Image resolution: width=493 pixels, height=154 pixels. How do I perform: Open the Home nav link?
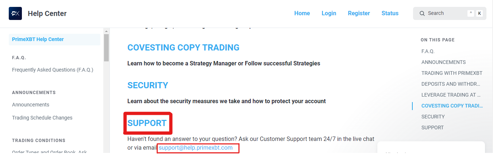302,13
